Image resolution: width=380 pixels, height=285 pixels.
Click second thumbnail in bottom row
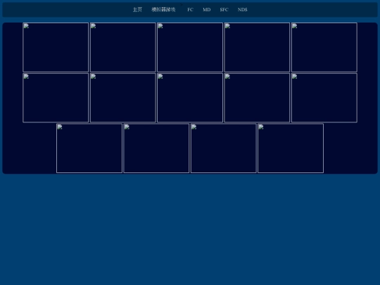tap(156, 148)
